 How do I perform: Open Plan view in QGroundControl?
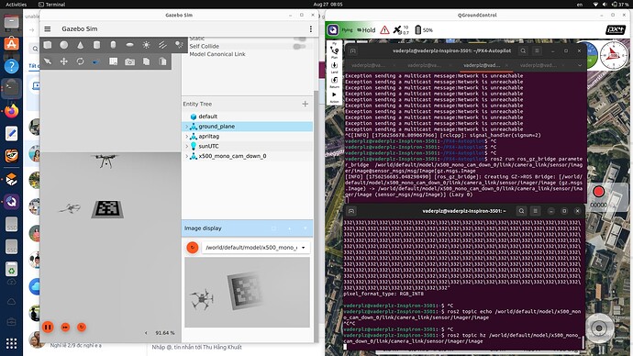pos(334,52)
